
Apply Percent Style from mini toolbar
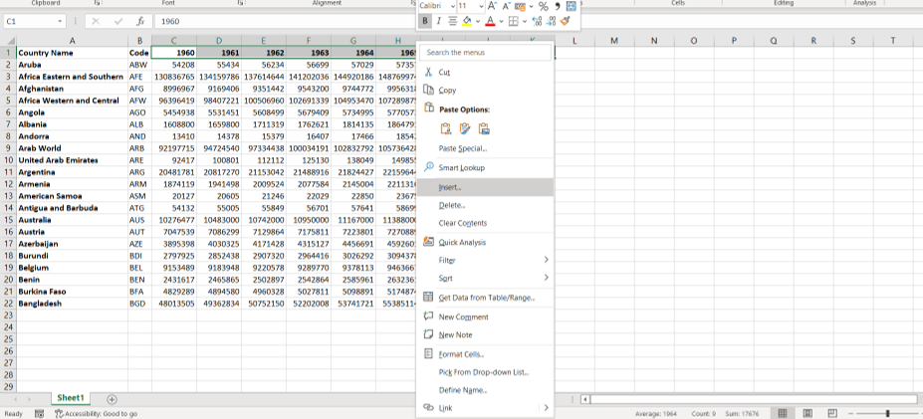tap(544, 6)
